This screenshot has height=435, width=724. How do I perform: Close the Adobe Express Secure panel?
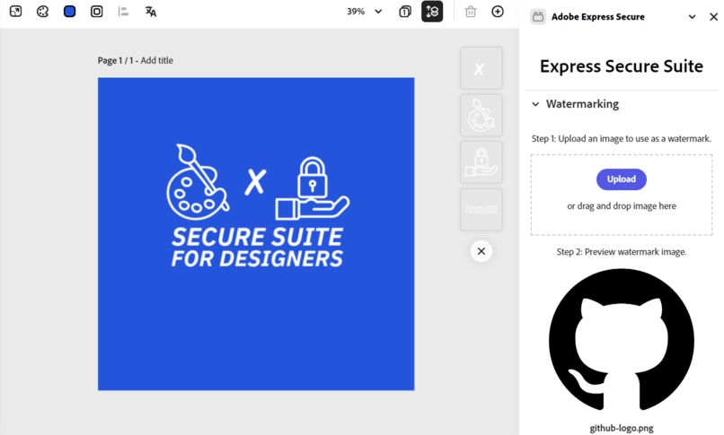point(713,17)
